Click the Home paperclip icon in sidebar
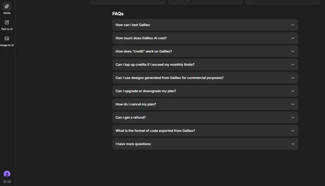Image resolution: width=325 pixels, height=186 pixels. click(7, 6)
